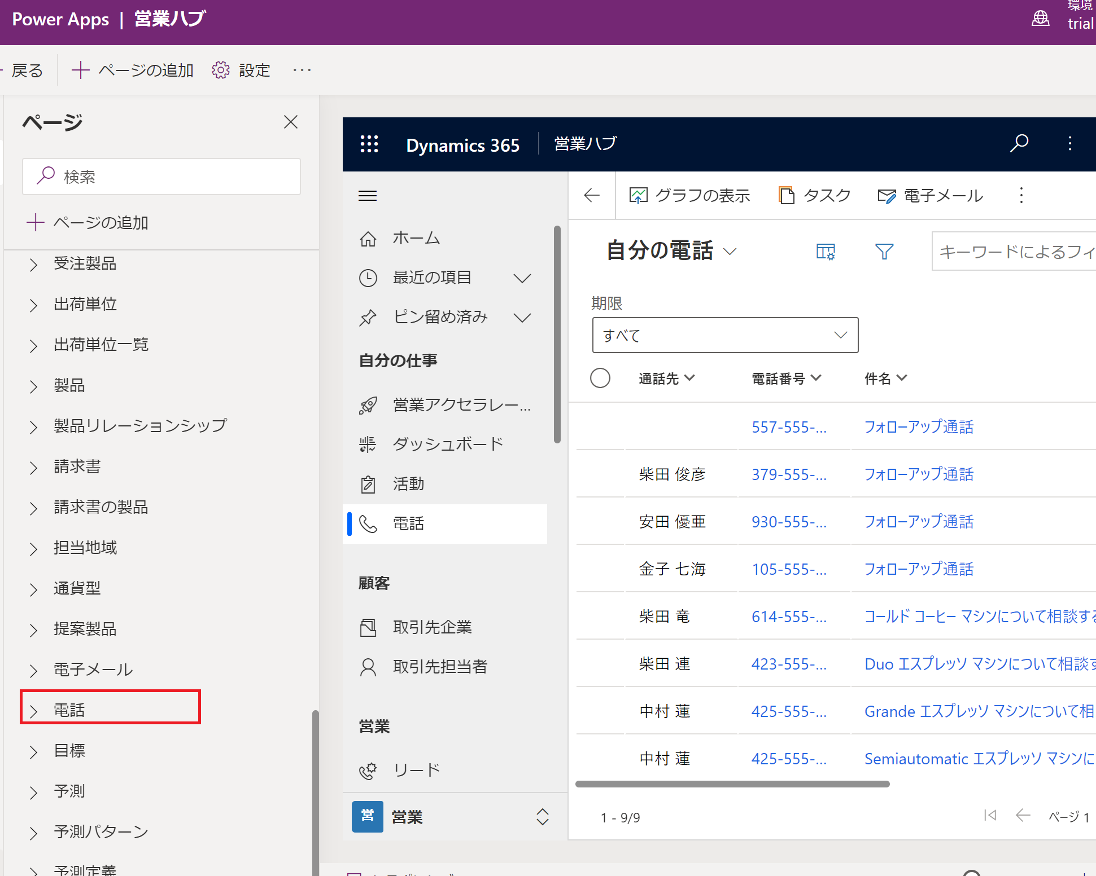The width and height of the screenshot is (1096, 876).
Task: Open 通話先 column header menu
Action: tap(667, 378)
